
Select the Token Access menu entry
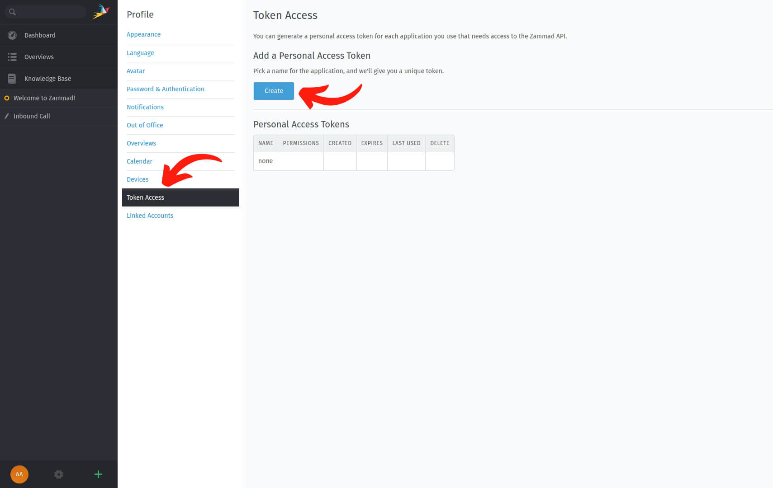[180, 197]
